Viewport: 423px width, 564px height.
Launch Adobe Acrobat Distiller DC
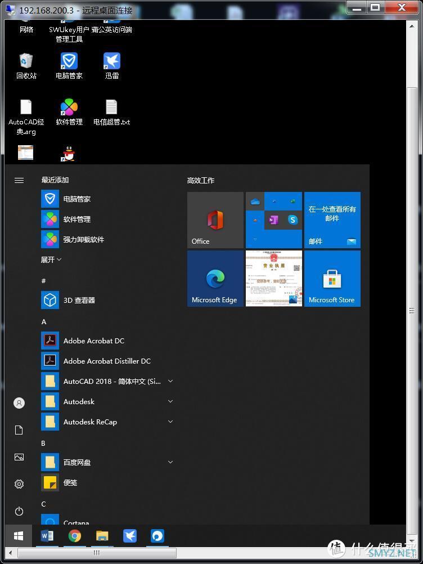[x=108, y=361]
